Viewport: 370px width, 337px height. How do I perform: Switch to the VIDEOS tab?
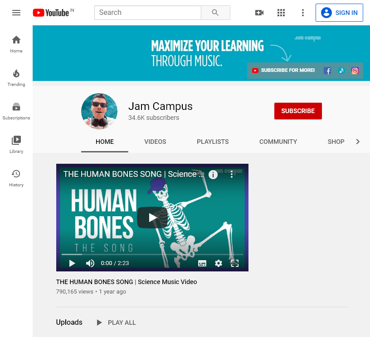pos(155,142)
